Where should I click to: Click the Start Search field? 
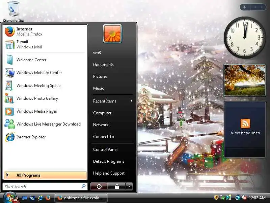click(45, 186)
